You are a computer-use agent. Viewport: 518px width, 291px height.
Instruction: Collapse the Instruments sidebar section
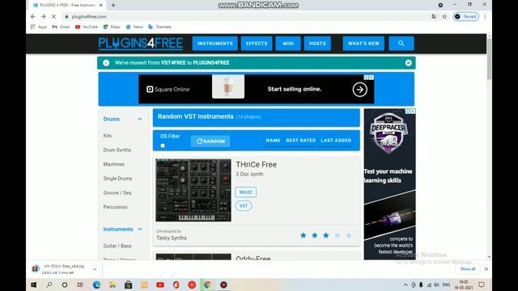tap(140, 230)
